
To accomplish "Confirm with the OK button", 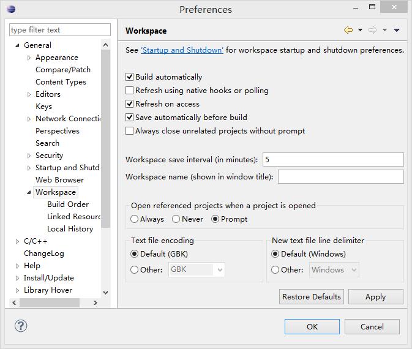I will point(312,327).
